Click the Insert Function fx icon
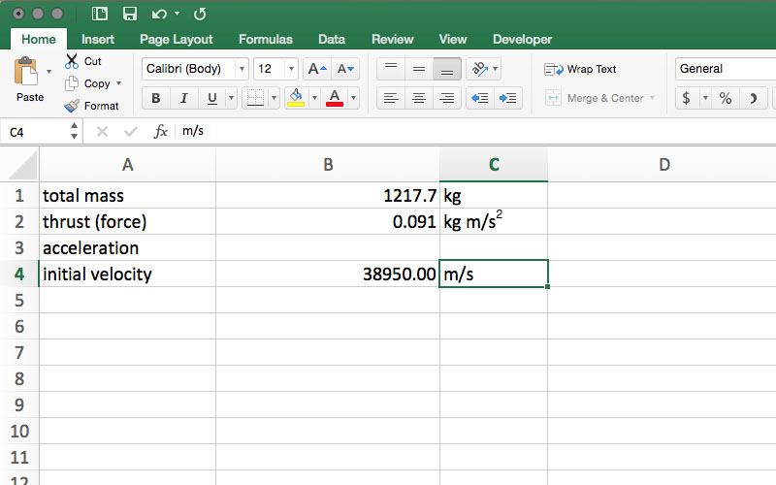Viewport: 776px width, 485px height. point(161,131)
